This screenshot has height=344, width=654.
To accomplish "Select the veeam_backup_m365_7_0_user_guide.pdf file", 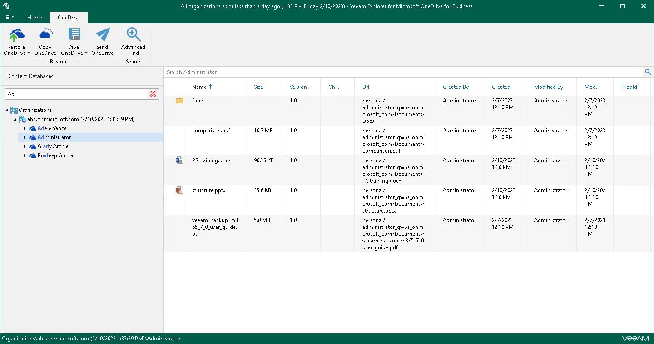I will point(215,227).
